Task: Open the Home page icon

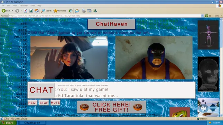Action: [37, 11]
